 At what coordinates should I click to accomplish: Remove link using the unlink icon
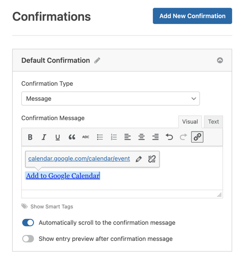click(152, 159)
